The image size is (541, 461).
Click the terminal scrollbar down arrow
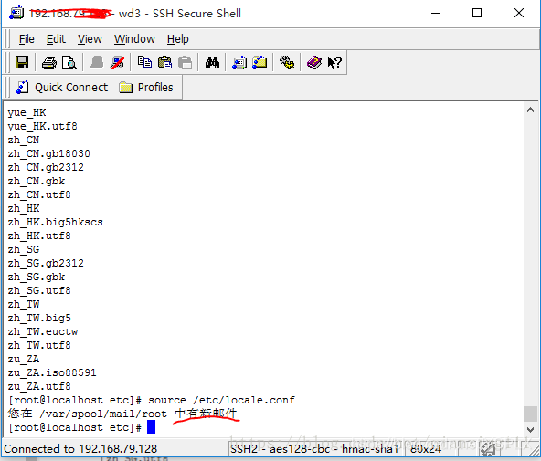(x=530, y=430)
